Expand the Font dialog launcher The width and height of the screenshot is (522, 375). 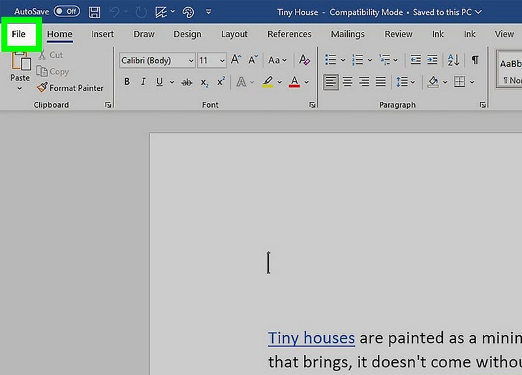click(x=313, y=104)
